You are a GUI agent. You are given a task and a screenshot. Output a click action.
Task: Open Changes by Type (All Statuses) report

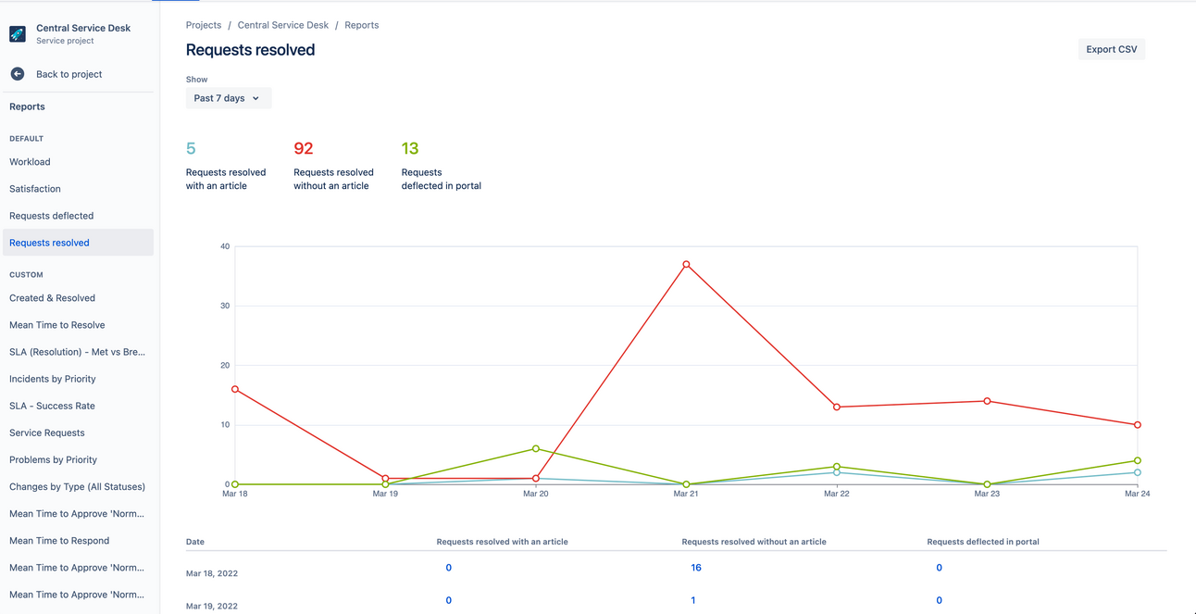click(x=77, y=486)
